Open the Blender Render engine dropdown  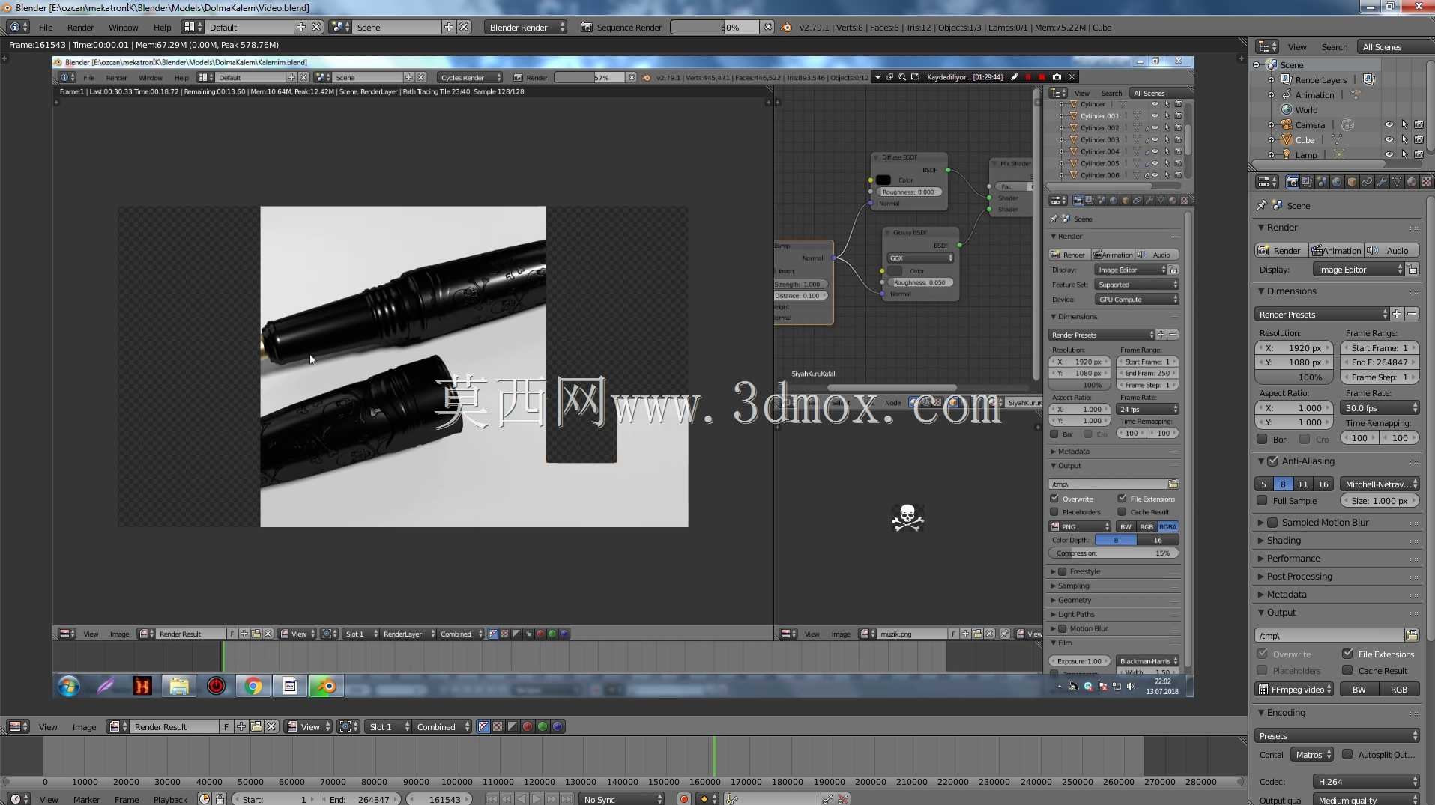(525, 27)
